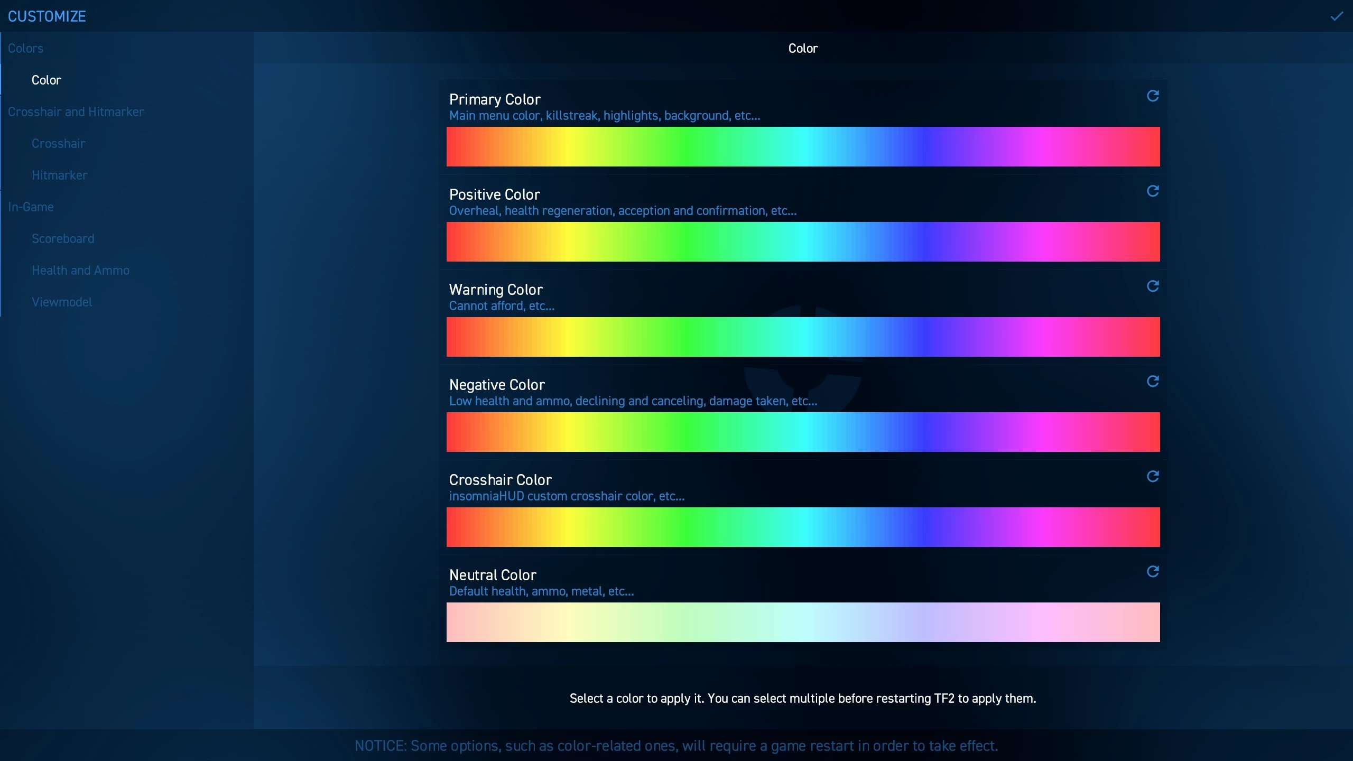Go to Scoreboard options

point(63,238)
